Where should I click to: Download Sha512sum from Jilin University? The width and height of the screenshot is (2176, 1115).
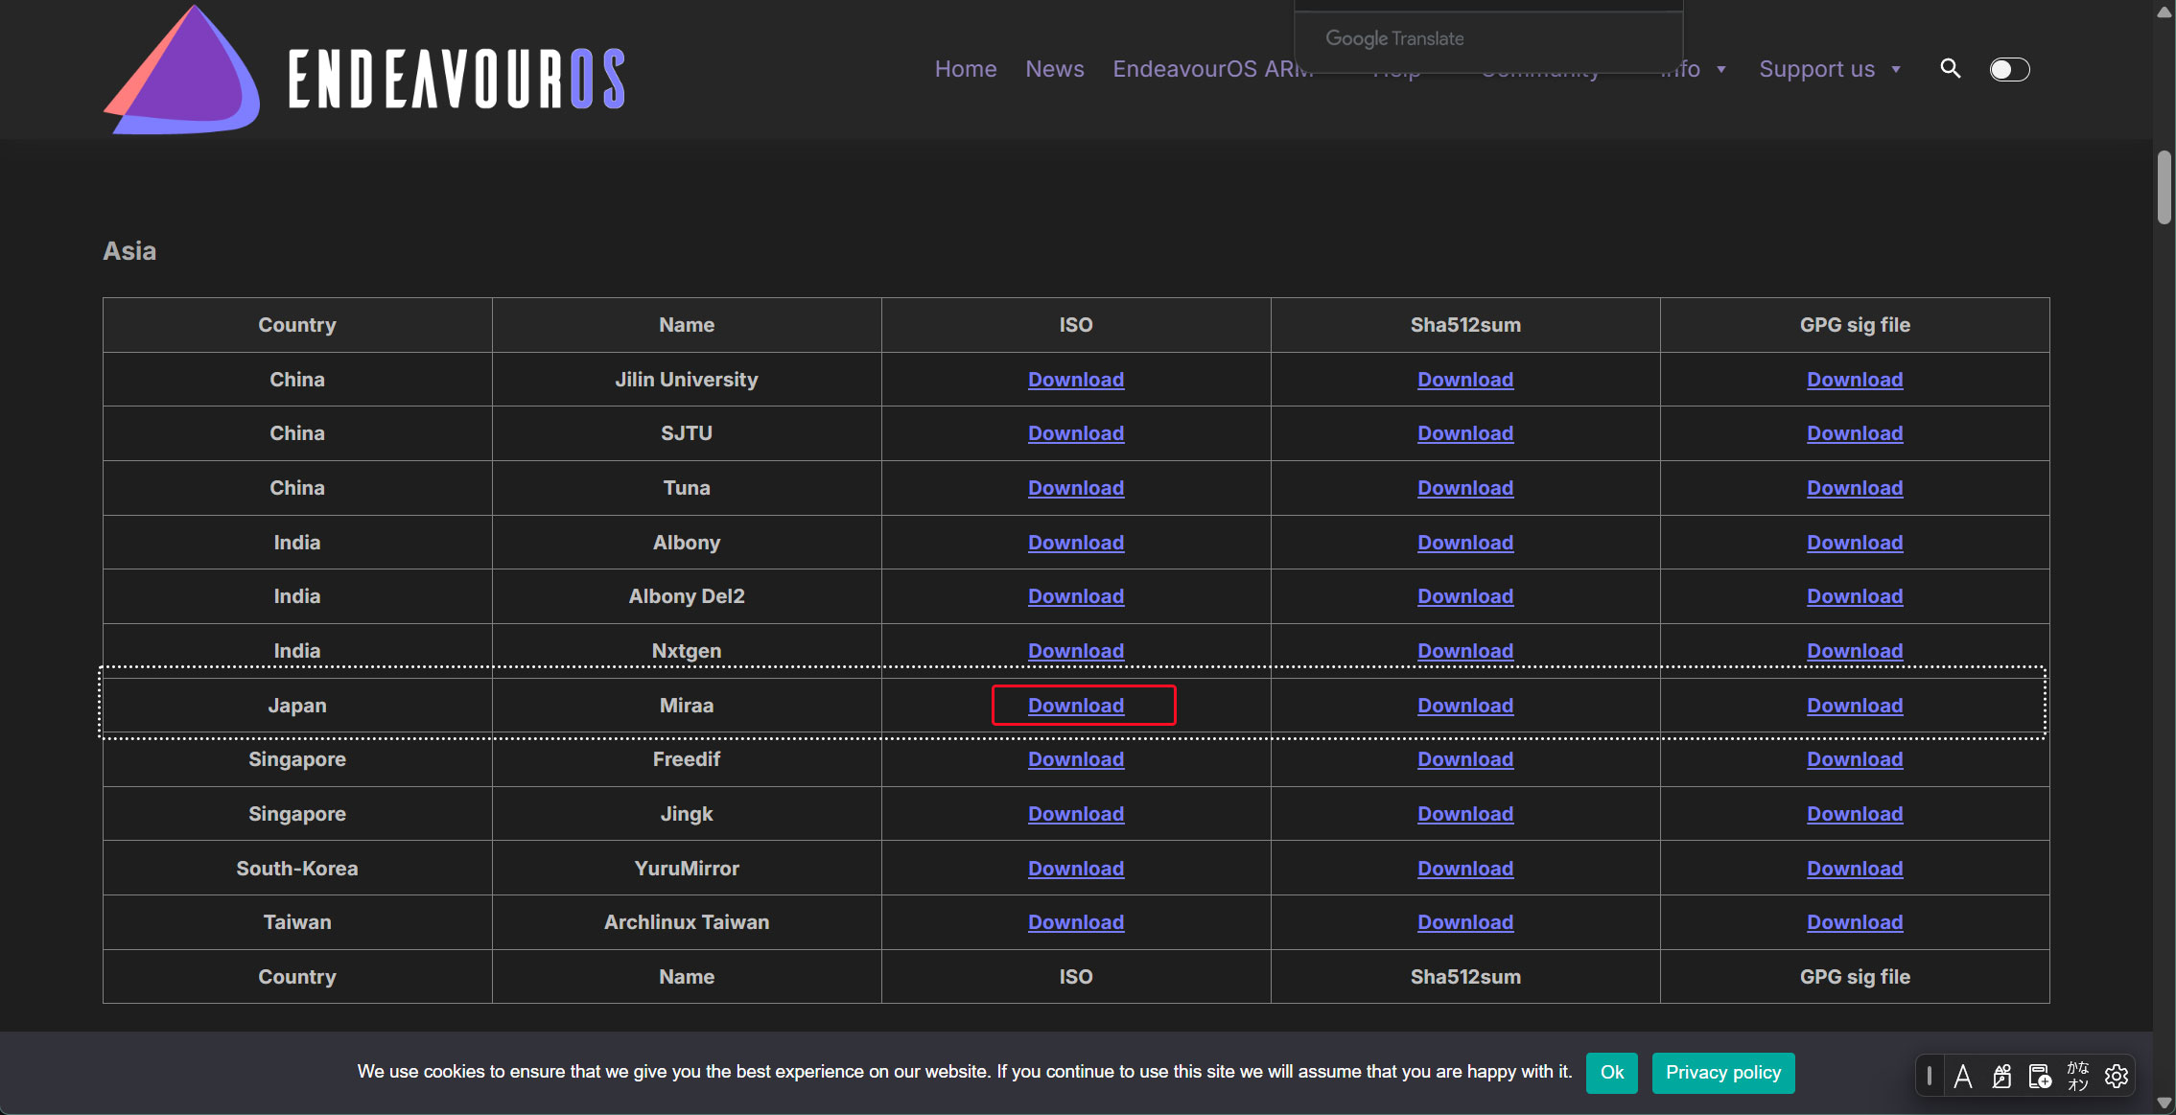coord(1465,380)
